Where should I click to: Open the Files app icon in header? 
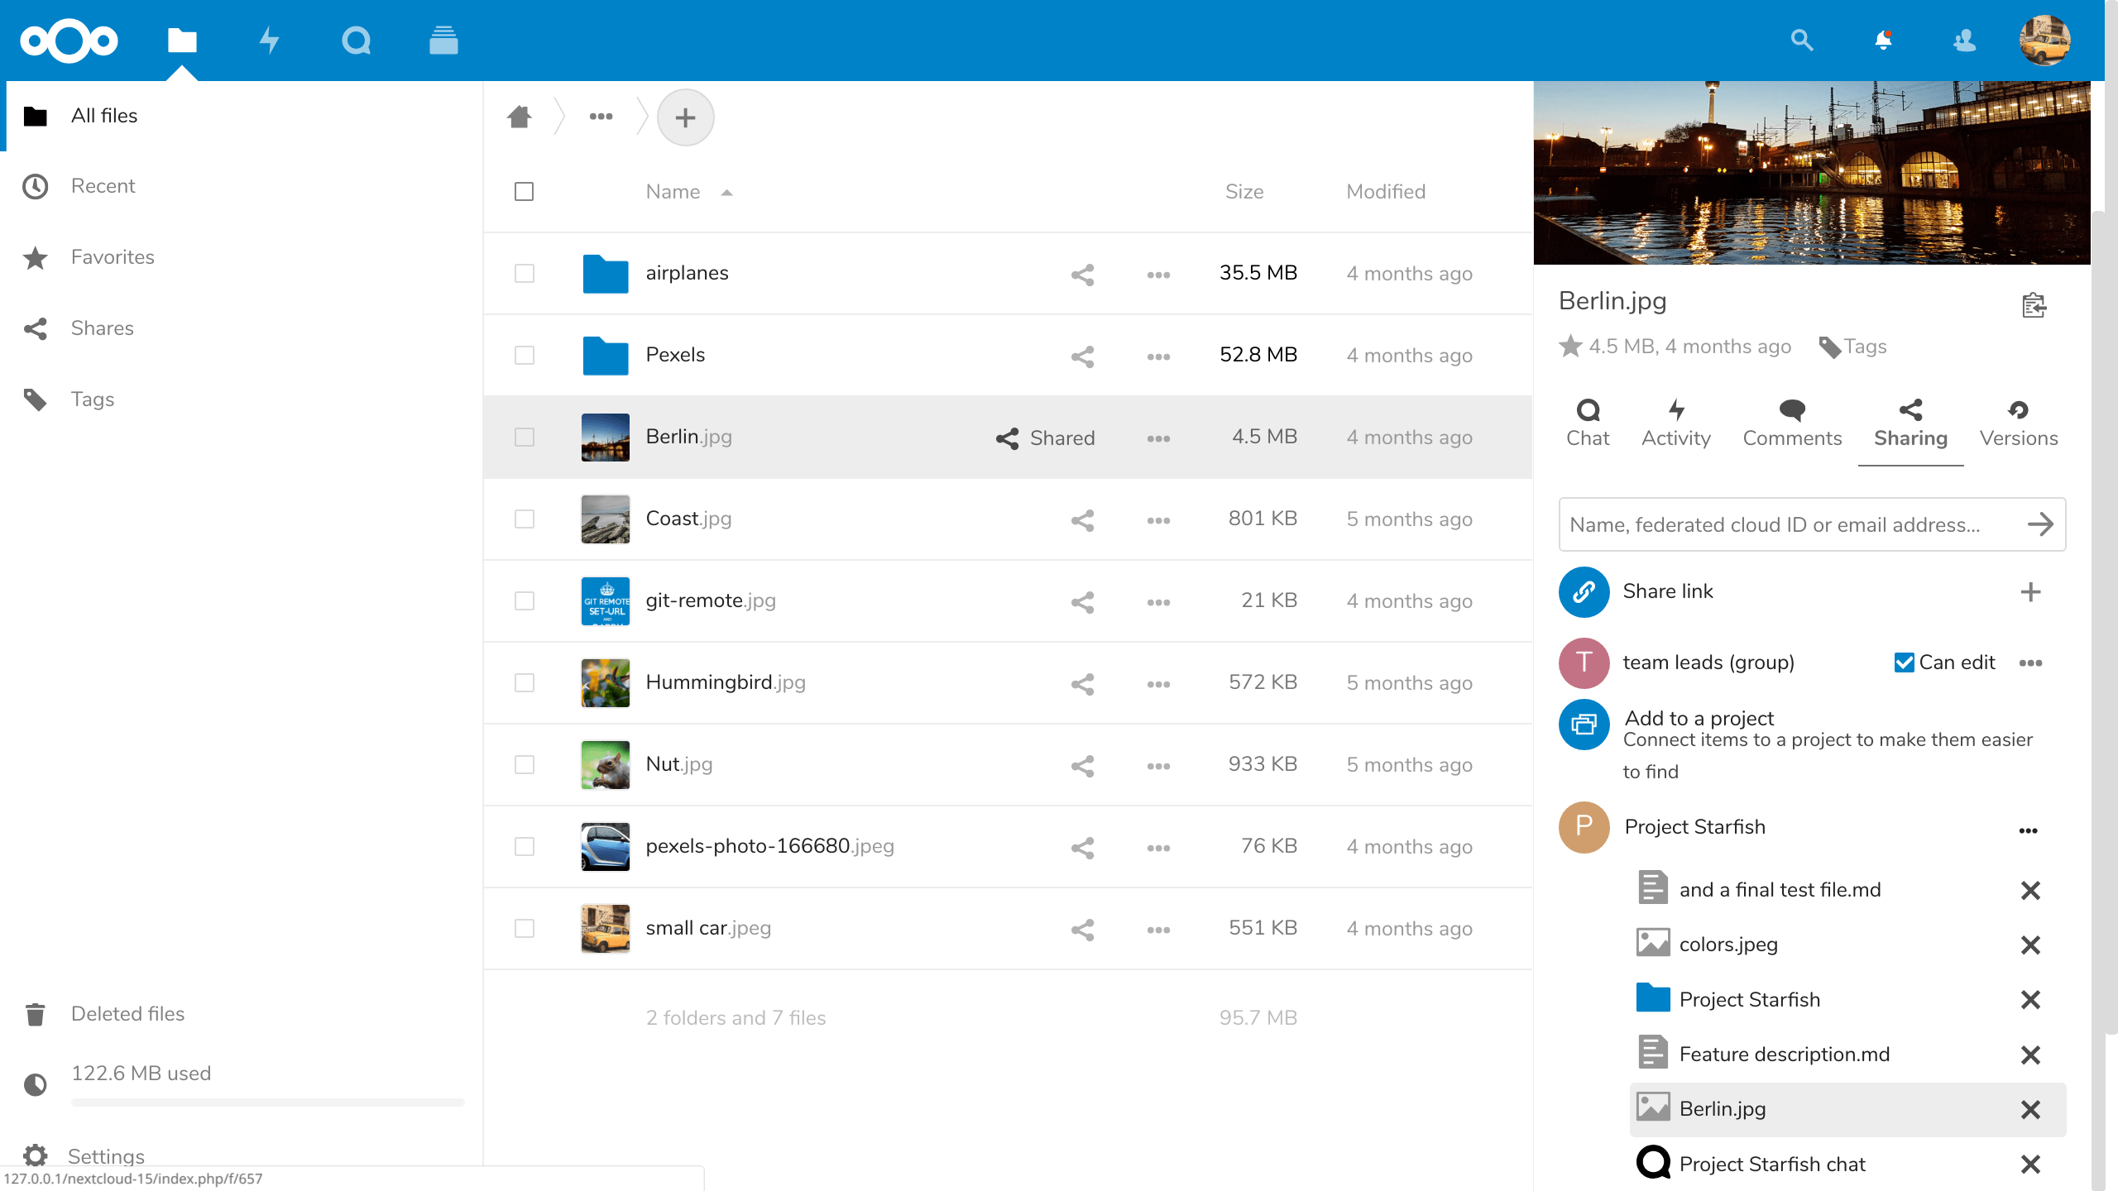(182, 40)
